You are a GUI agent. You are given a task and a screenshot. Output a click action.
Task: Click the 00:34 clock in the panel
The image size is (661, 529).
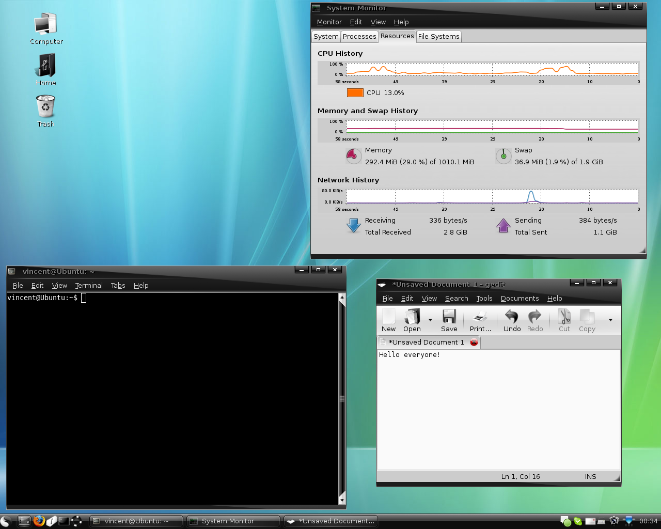pos(649,521)
